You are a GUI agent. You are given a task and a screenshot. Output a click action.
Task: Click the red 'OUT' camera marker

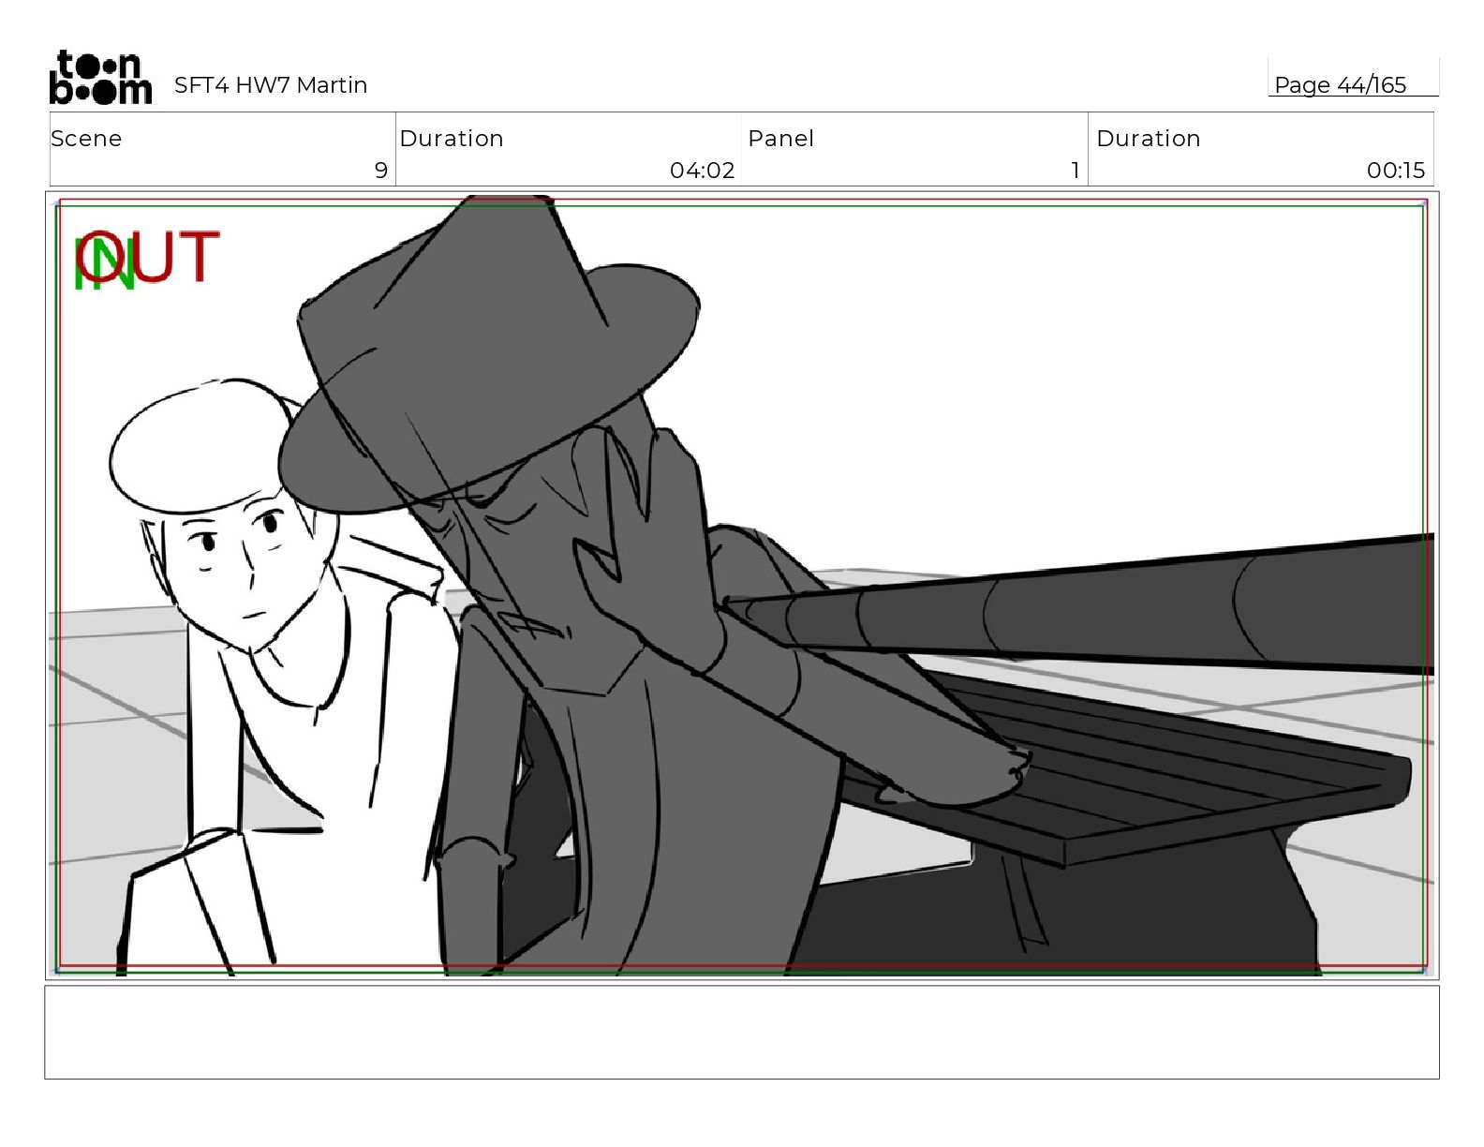[149, 257]
